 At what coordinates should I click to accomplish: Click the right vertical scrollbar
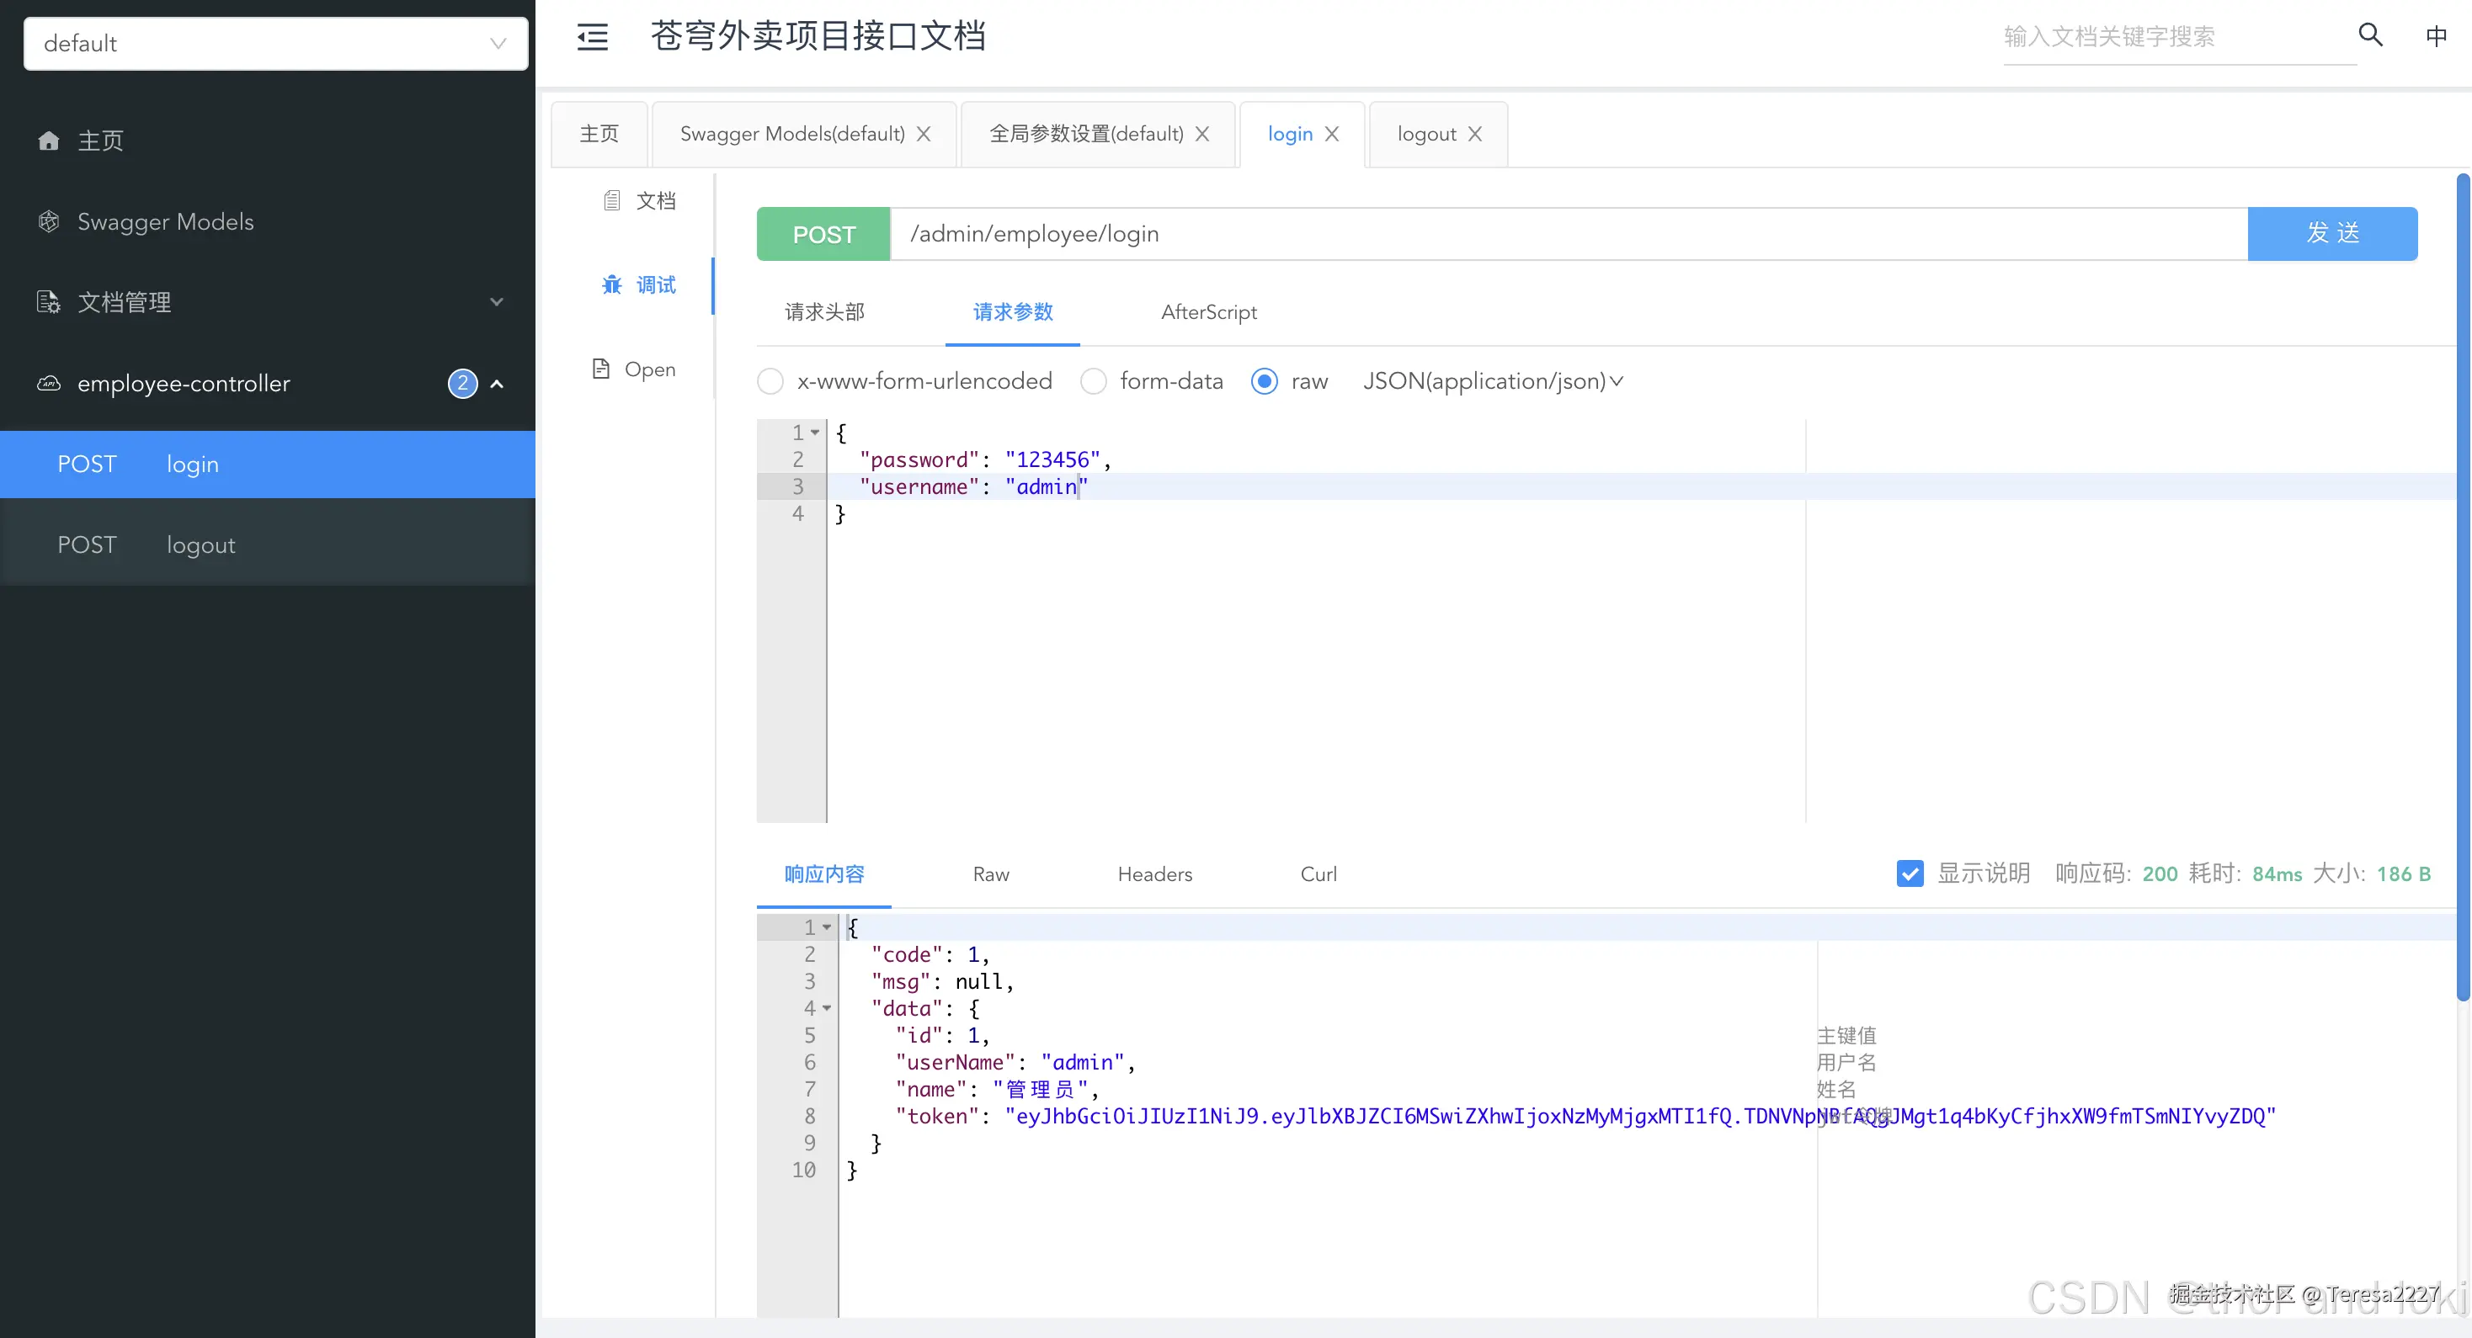click(2463, 585)
